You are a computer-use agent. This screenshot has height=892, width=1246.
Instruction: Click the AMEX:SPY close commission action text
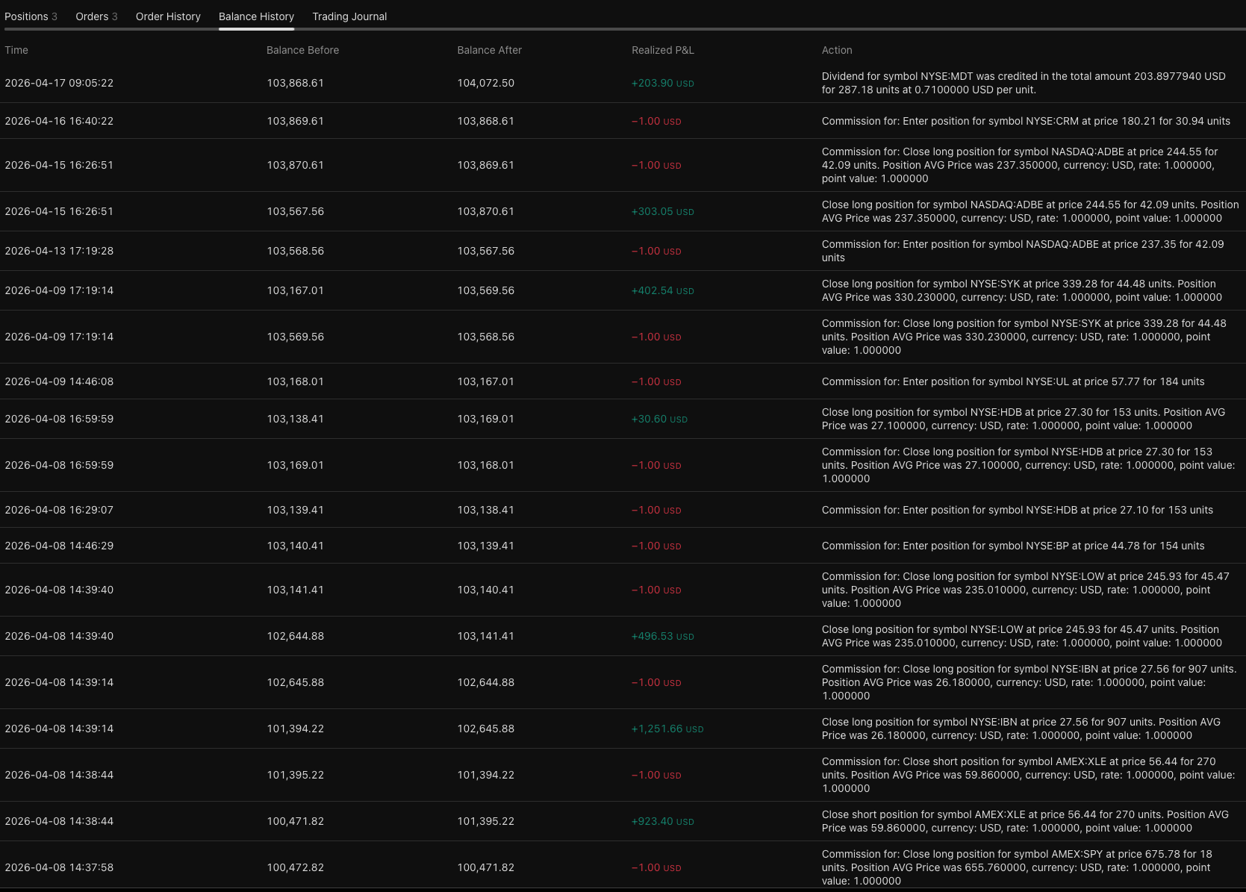coord(1017,867)
